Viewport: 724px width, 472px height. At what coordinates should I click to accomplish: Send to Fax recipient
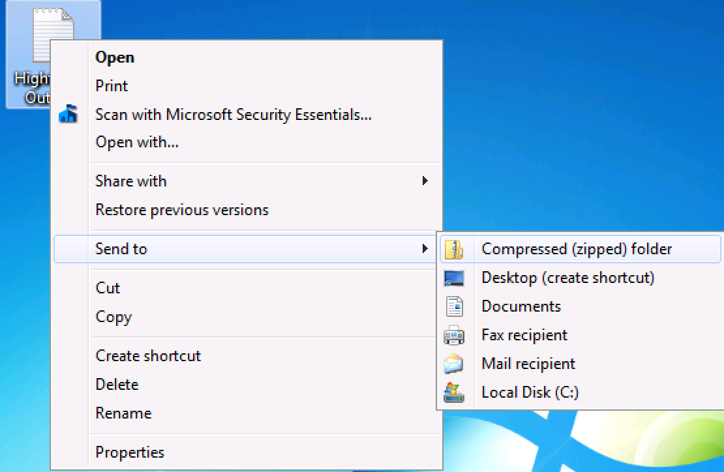coord(581,335)
